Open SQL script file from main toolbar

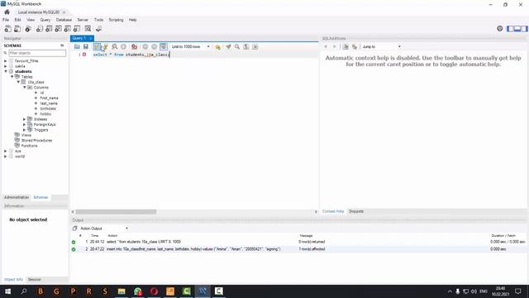[x=17, y=29]
